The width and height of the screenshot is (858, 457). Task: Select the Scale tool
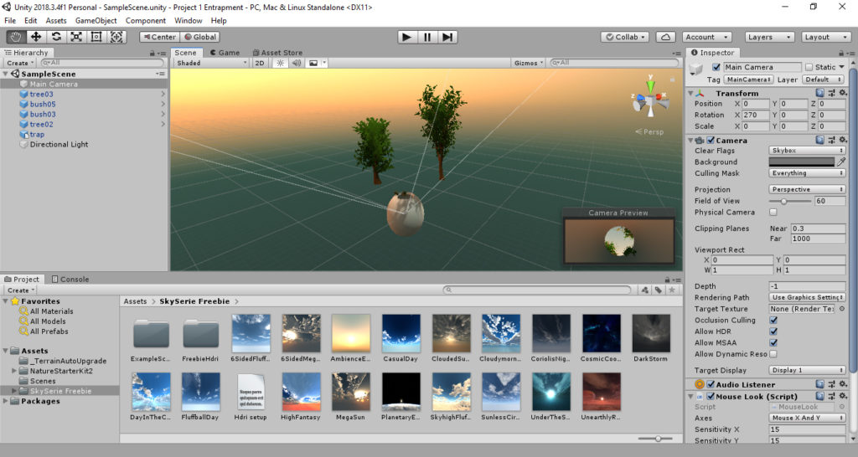(x=76, y=37)
